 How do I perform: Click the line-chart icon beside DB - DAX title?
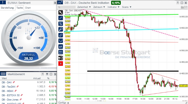coord(60,3)
